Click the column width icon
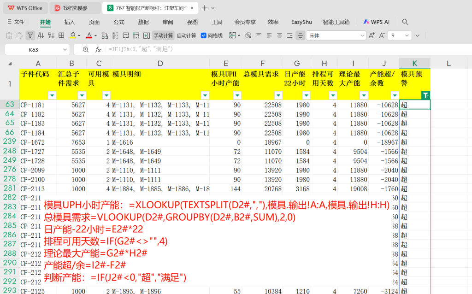Image resolution: width=472 pixels, height=294 pixels. (x=115, y=35)
